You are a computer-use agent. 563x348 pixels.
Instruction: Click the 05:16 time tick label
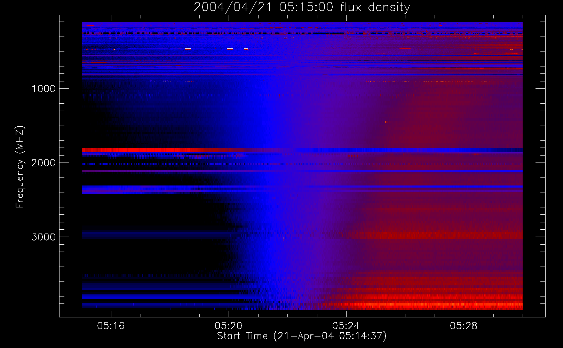[111, 326]
